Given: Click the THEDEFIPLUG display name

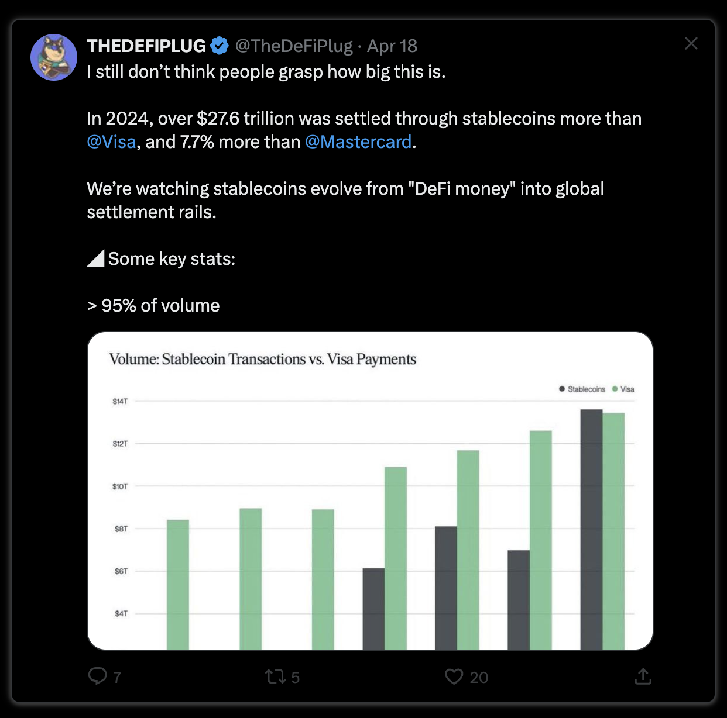Looking at the screenshot, I should [x=146, y=46].
